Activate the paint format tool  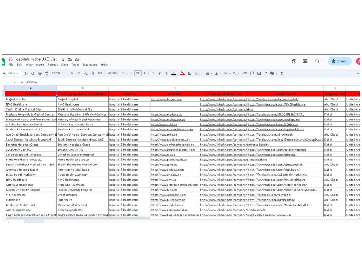tap(47, 73)
